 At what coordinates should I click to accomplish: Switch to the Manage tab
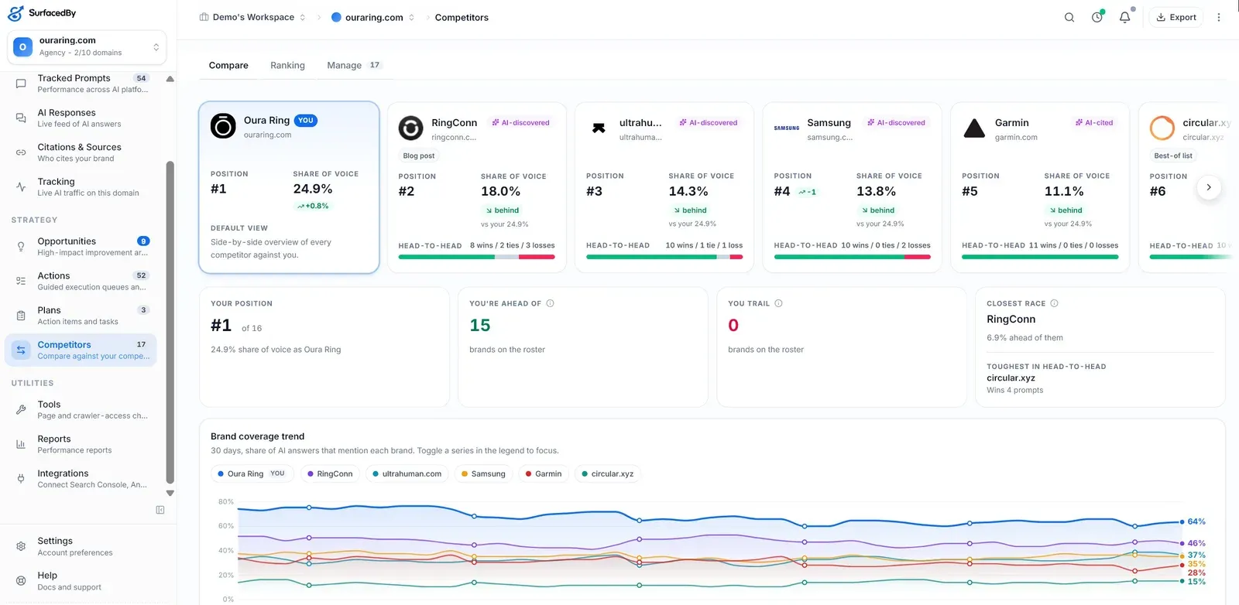pyautogui.click(x=354, y=65)
